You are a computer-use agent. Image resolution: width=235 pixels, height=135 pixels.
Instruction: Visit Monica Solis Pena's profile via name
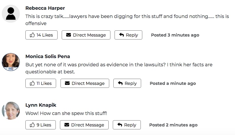pyautogui.click(x=48, y=56)
